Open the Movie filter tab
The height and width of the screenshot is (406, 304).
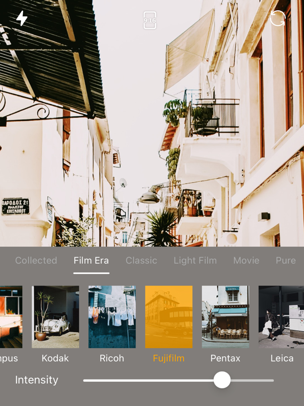(246, 260)
